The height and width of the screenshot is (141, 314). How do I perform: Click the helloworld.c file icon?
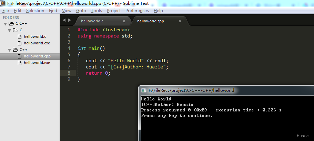pos(20,36)
